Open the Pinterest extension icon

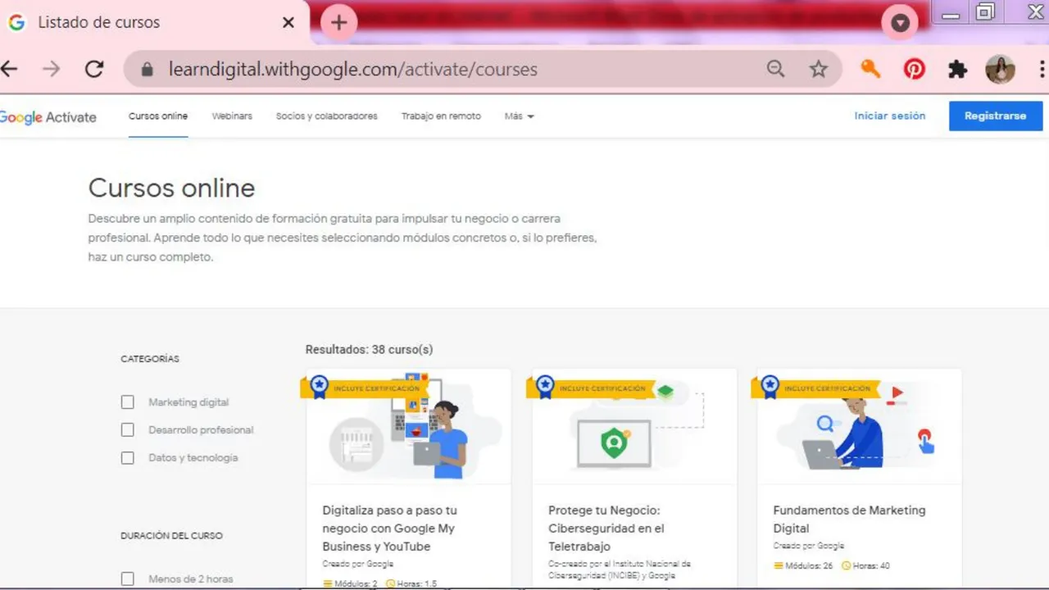pos(914,70)
